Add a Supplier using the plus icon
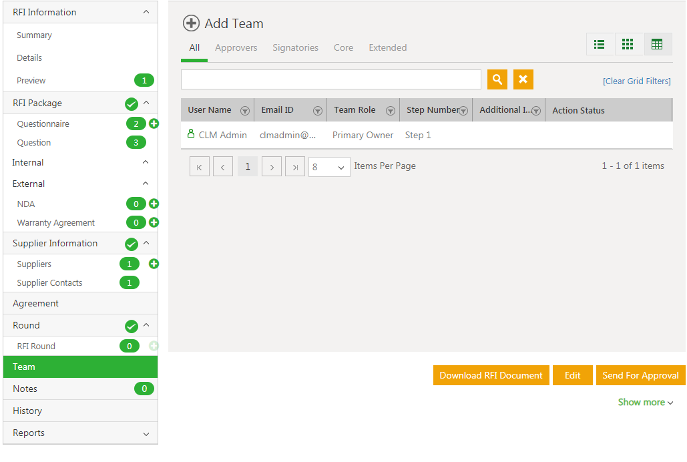The image size is (687, 462). [x=154, y=264]
